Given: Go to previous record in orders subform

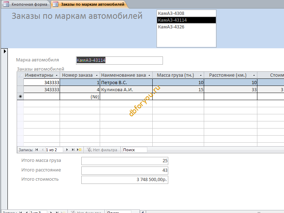Looking at the screenshot, I should 42,150.
